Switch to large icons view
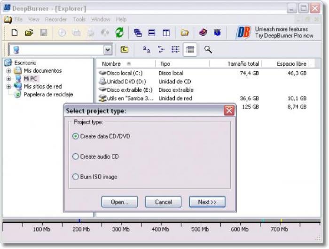Image resolution: width=329 pixels, height=249 pixels. pos(147,50)
